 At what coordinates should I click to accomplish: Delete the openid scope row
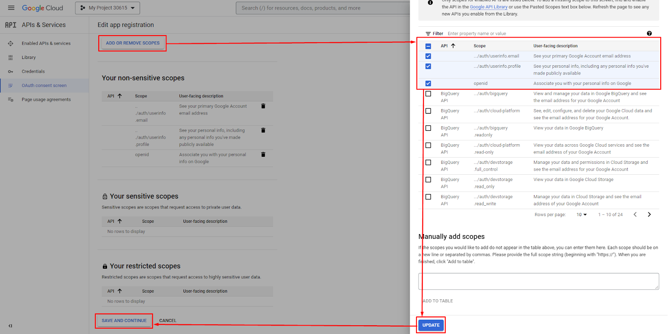(x=263, y=155)
